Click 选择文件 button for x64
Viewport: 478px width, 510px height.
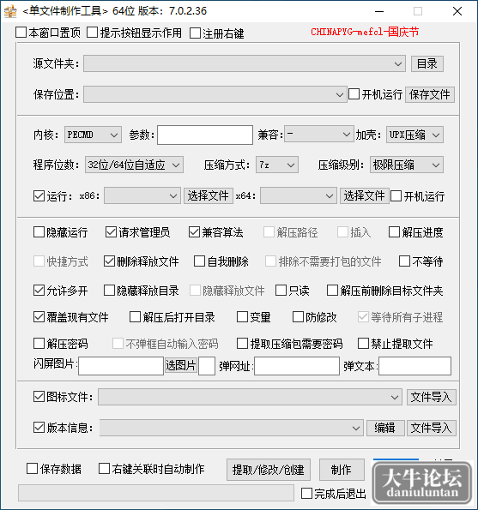365,195
